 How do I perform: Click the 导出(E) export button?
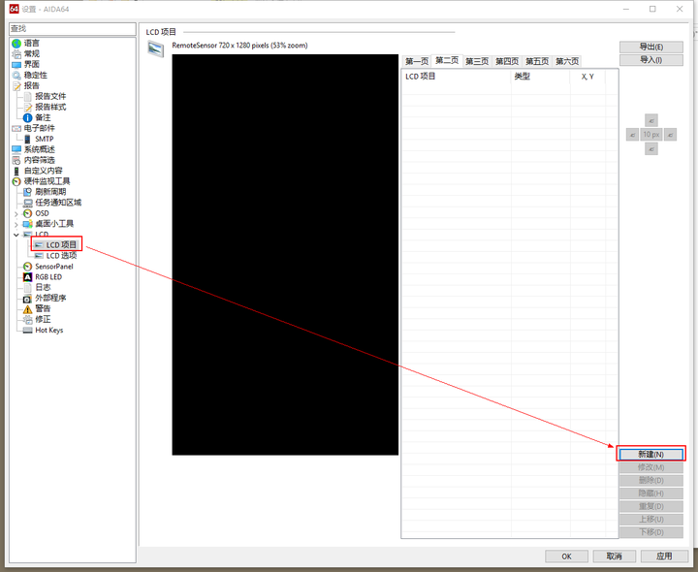click(650, 47)
